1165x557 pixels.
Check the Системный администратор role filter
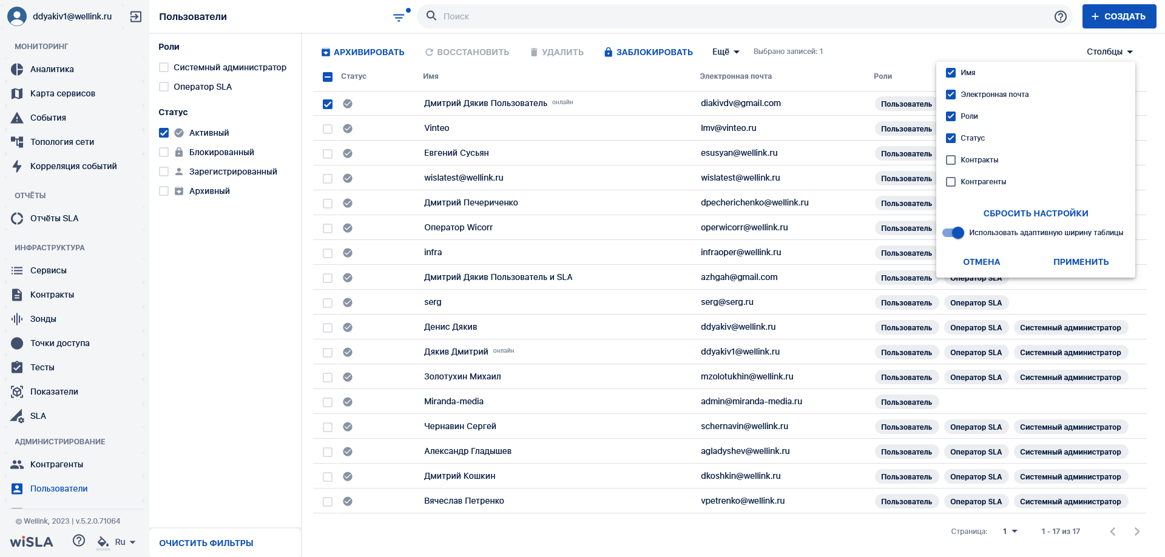pyautogui.click(x=164, y=67)
